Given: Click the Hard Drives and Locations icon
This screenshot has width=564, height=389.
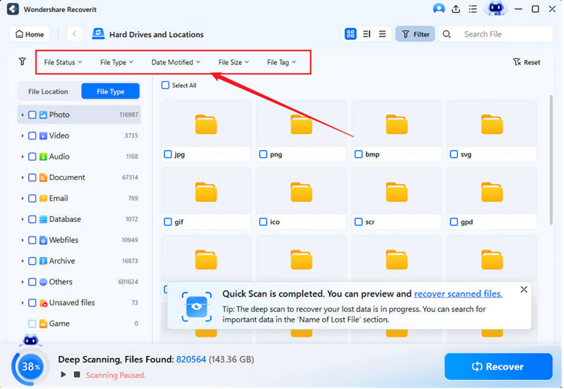Looking at the screenshot, I should [x=98, y=34].
